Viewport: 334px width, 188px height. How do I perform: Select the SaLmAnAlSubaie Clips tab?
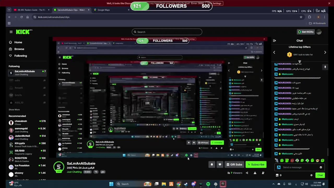tap(71, 10)
